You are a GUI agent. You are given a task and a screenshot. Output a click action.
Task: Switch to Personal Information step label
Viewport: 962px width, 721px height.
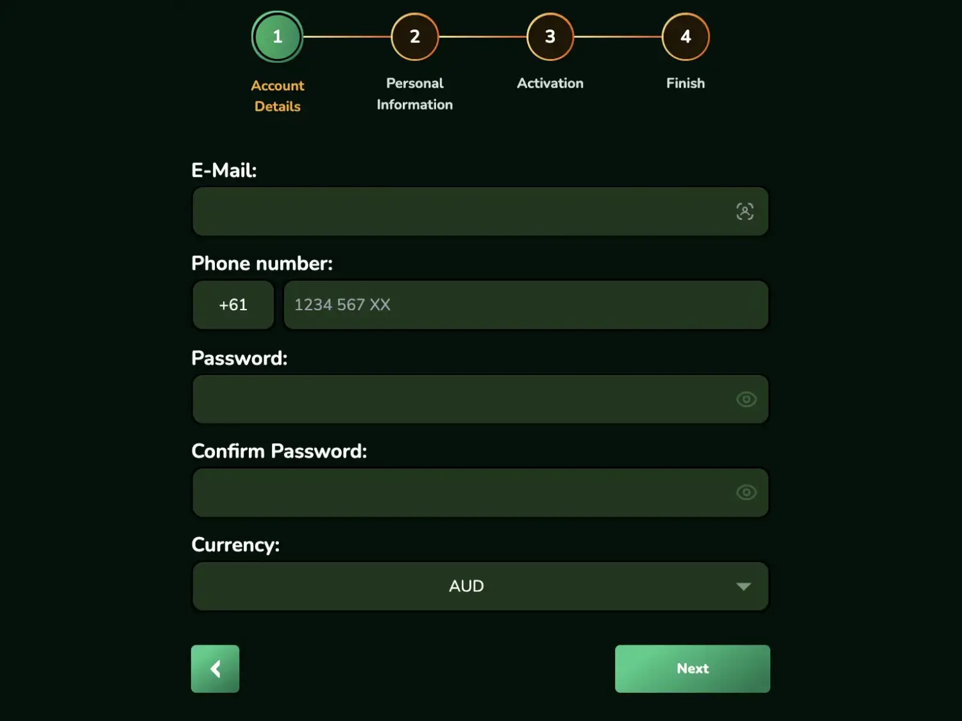tap(415, 94)
